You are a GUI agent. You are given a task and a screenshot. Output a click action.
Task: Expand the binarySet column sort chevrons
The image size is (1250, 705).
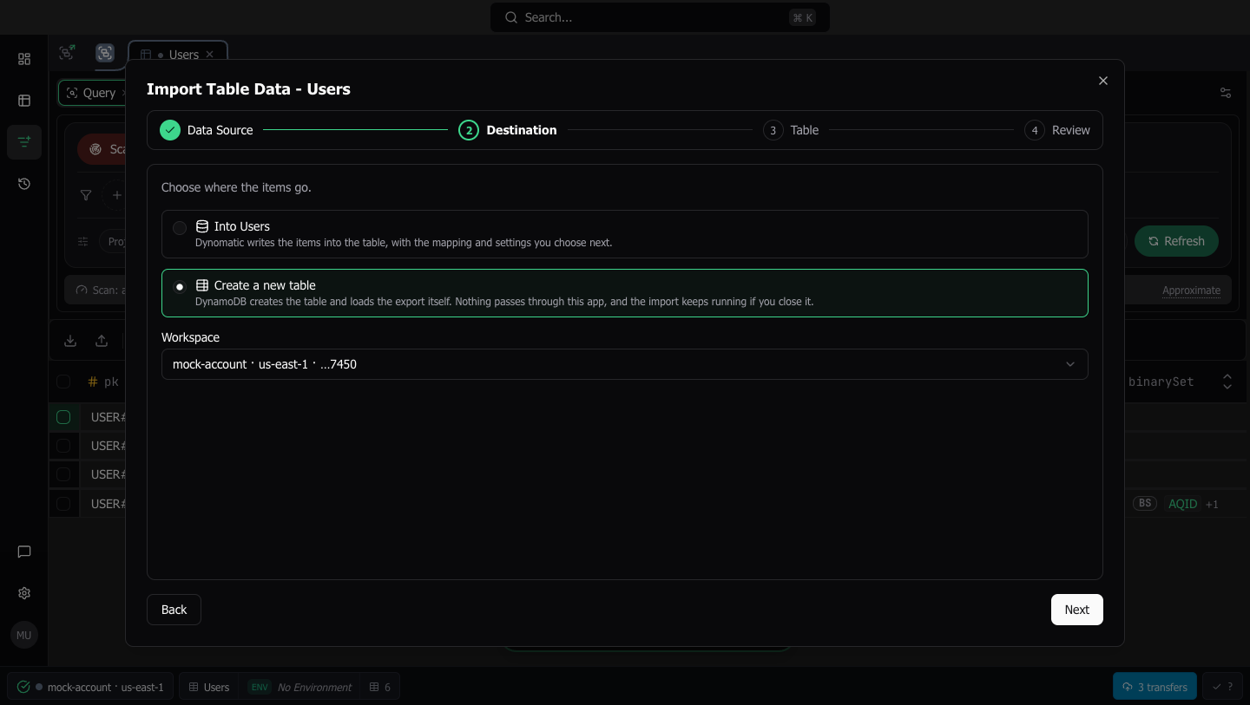(1227, 382)
